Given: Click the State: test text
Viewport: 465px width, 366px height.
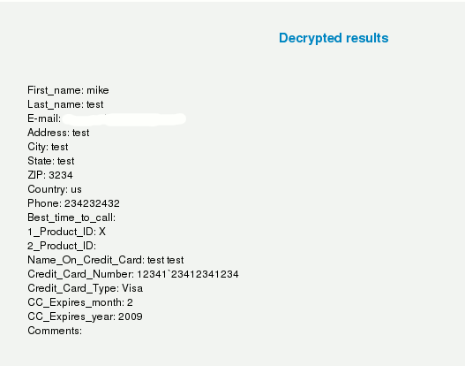Looking at the screenshot, I should click(x=51, y=161).
